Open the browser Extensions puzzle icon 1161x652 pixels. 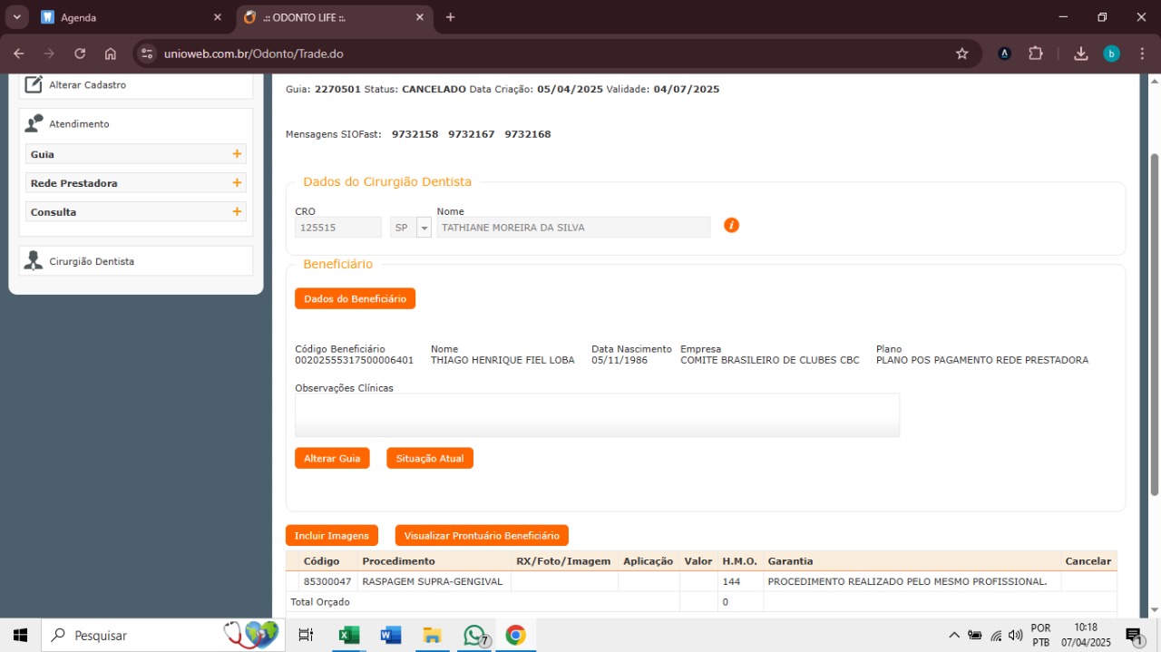click(x=1036, y=54)
